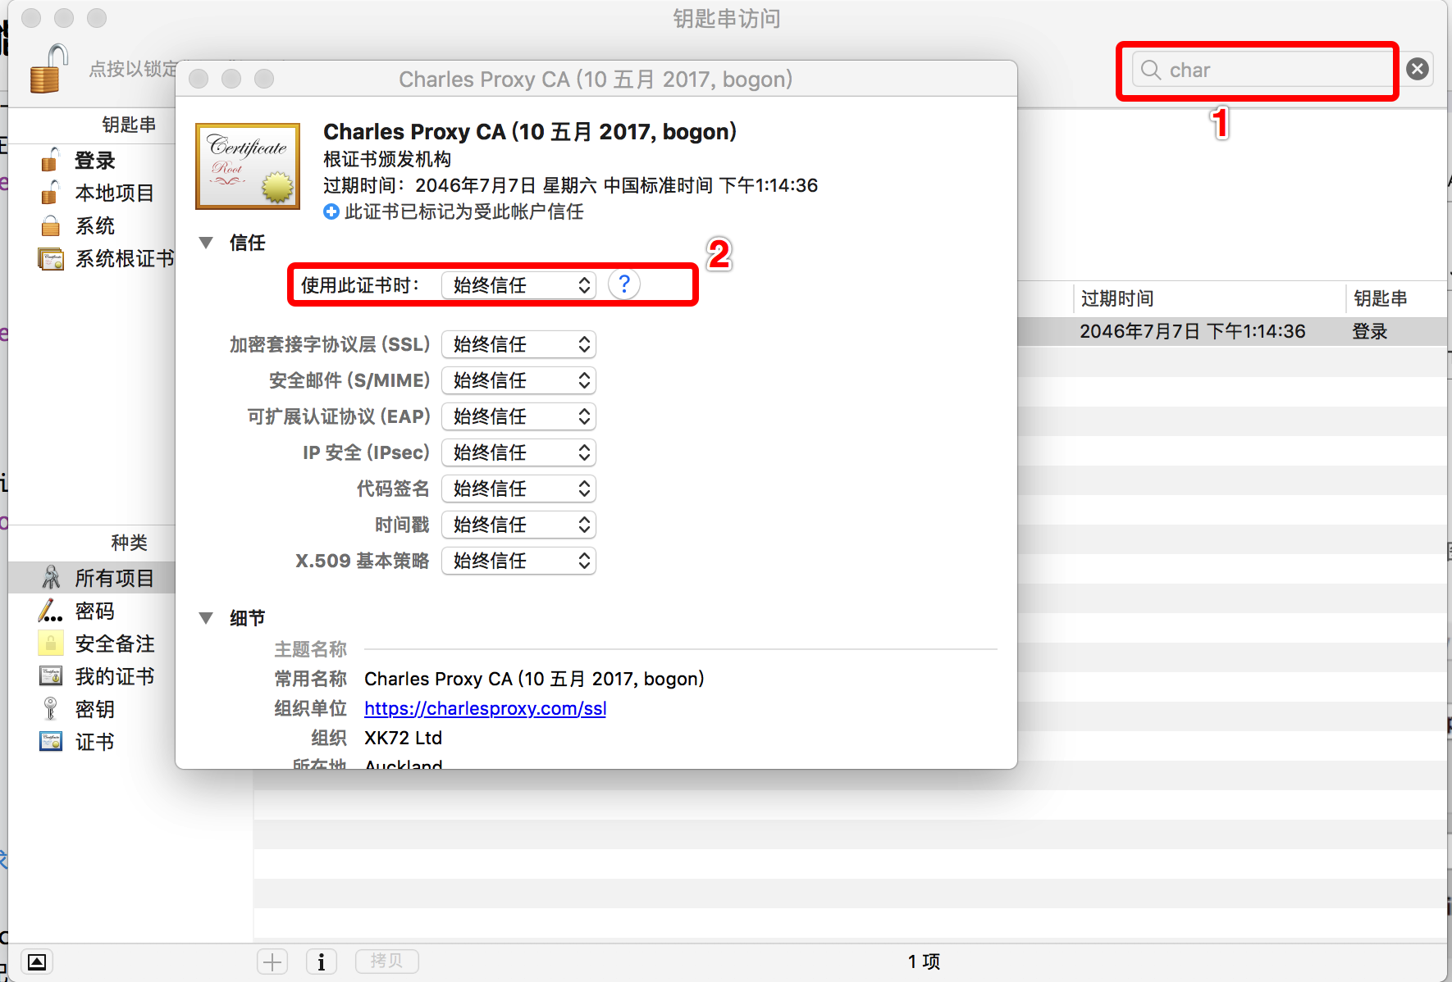
Task: Select the 登录 keychain
Action: click(x=95, y=160)
